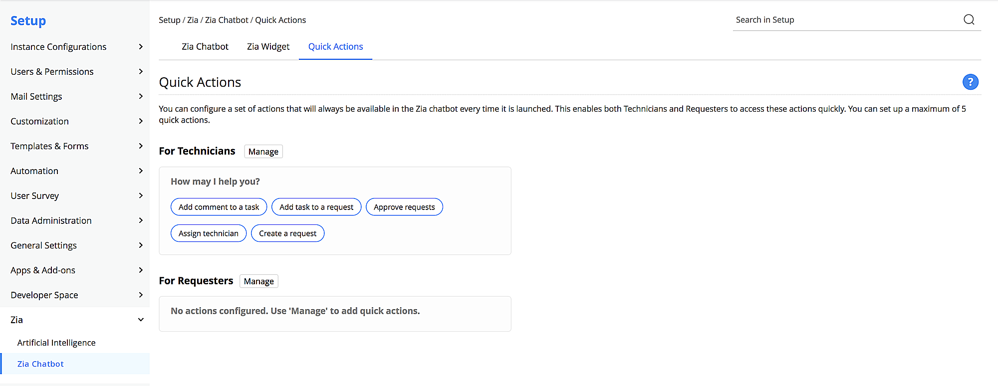This screenshot has height=386, width=998.
Task: Open the Zia Chatbot tab
Action: tap(205, 46)
